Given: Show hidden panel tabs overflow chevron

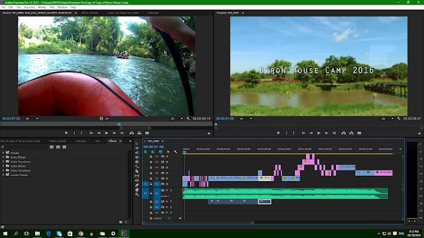Looking at the screenshot, I should click(x=130, y=141).
